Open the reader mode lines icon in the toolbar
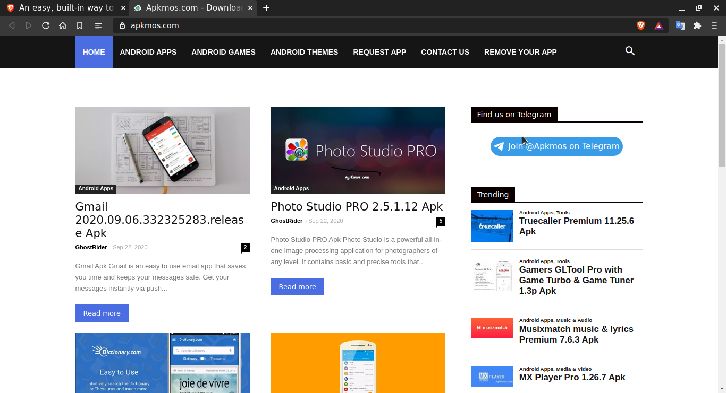Image resolution: width=726 pixels, height=393 pixels. click(98, 25)
